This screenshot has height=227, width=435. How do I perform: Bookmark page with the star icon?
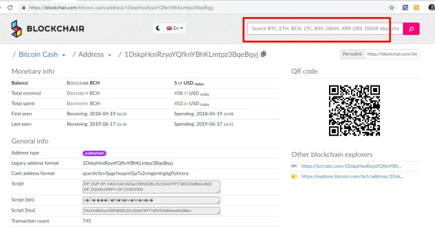[391, 8]
